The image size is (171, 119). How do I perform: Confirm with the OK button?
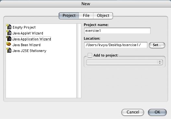point(157,112)
